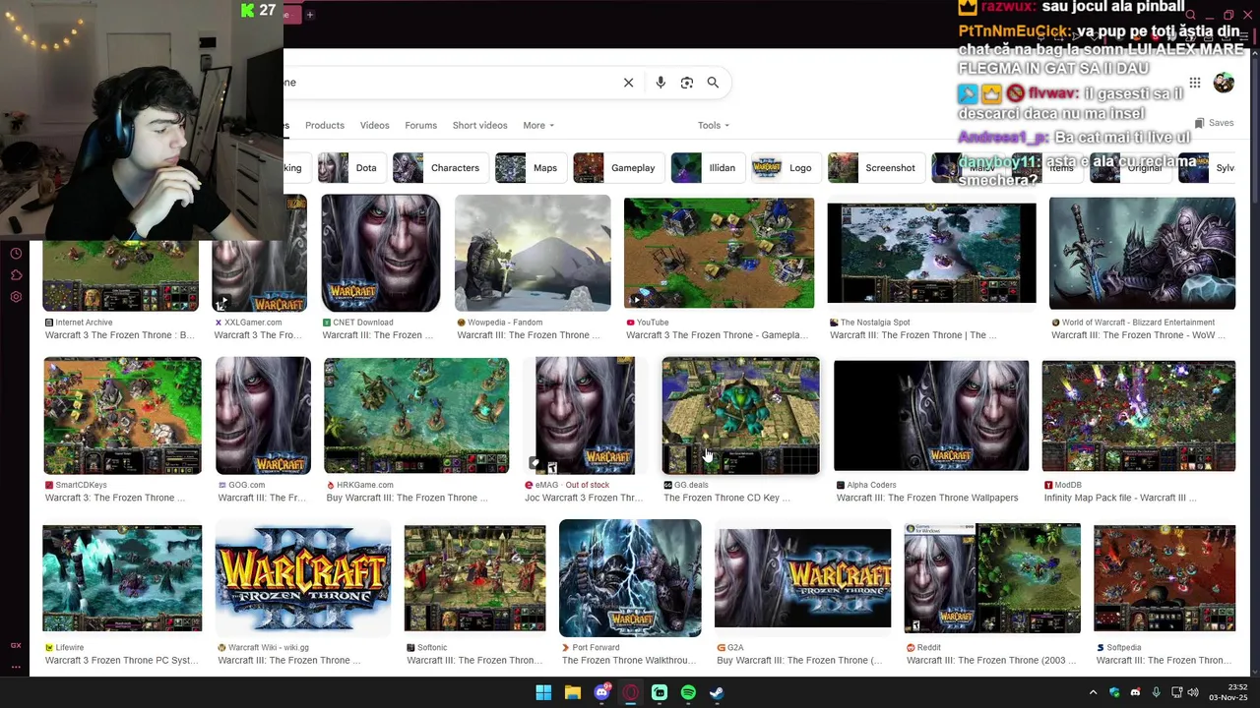Open the SmartCDKeys gameplay thumbnail
Screen dimensions: 1260x708
click(122, 416)
